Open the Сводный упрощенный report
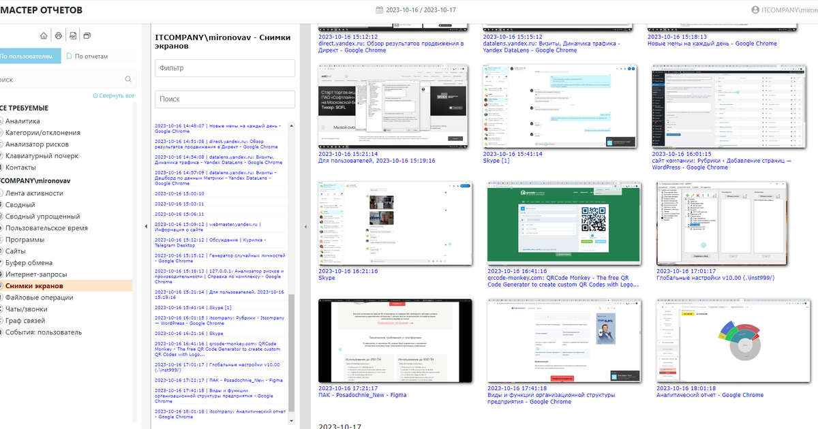This screenshot has width=818, height=429. [x=42, y=217]
